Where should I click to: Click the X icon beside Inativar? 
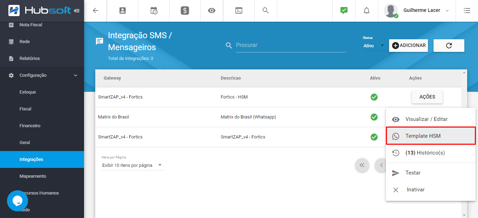[396, 190]
